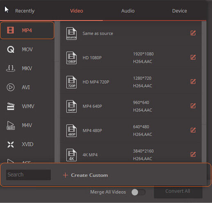Click the M4V format icon
212x203 pixels.
point(11,125)
